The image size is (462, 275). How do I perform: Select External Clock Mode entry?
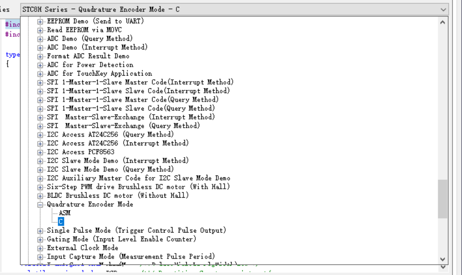83,248
